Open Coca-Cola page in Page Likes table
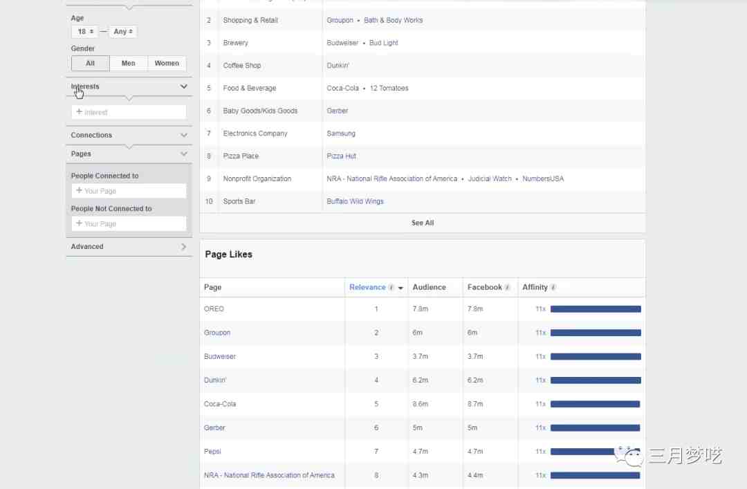 pos(220,404)
